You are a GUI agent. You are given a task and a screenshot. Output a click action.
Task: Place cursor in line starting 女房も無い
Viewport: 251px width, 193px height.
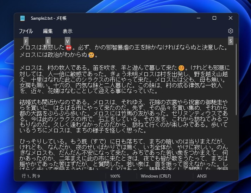pos(121,85)
